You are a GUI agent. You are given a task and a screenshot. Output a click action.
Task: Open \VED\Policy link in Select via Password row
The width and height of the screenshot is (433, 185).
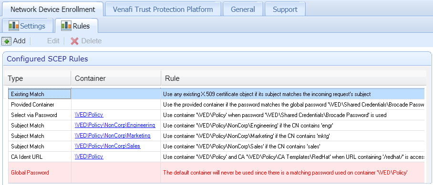coord(89,115)
